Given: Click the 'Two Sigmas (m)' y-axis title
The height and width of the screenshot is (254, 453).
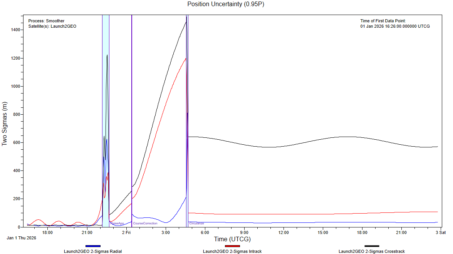Looking at the screenshot, I should (x=5, y=121).
